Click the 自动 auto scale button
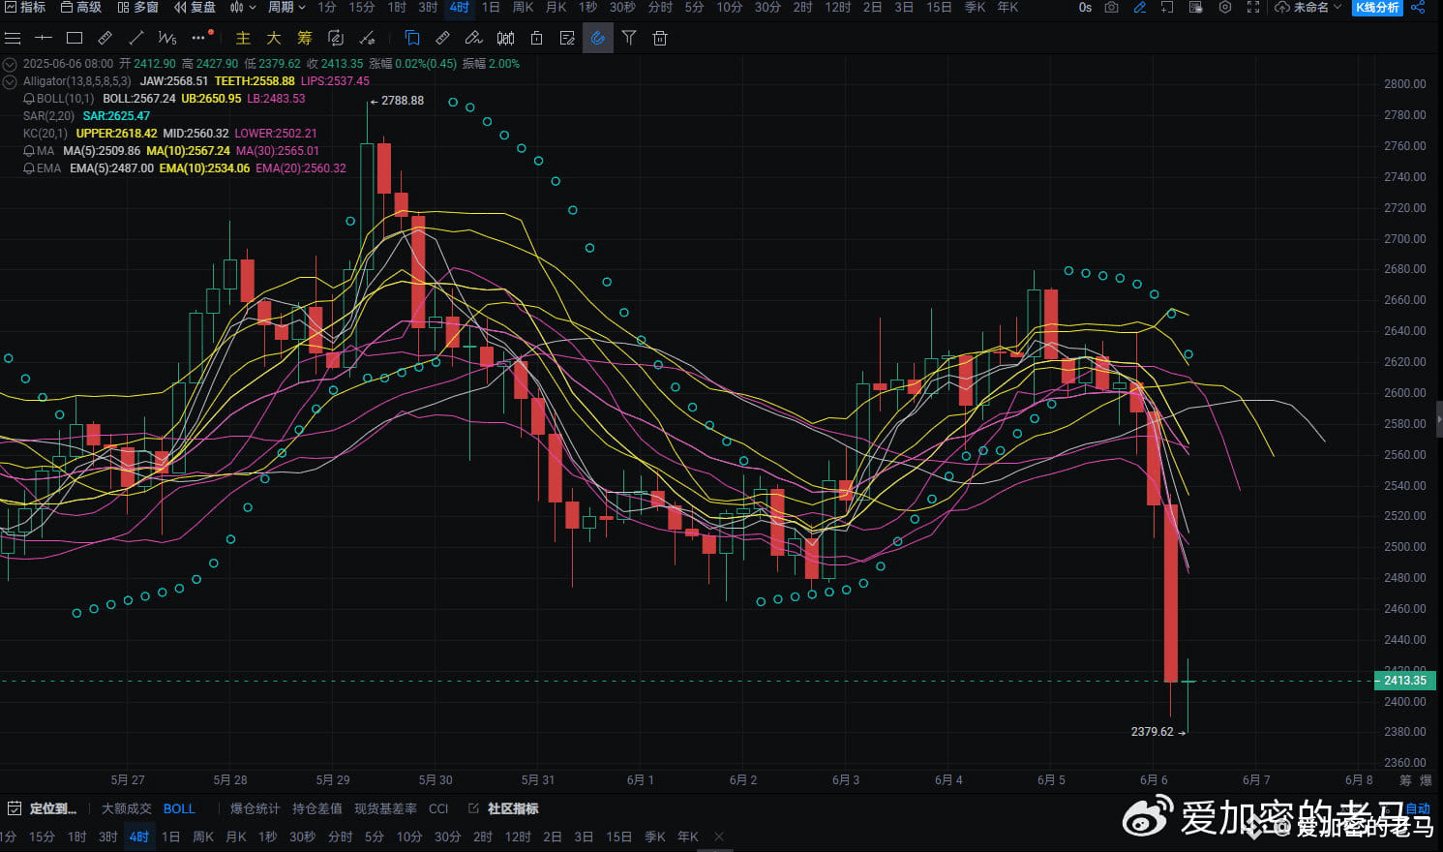Viewport: 1443px width, 852px height. tap(1417, 808)
